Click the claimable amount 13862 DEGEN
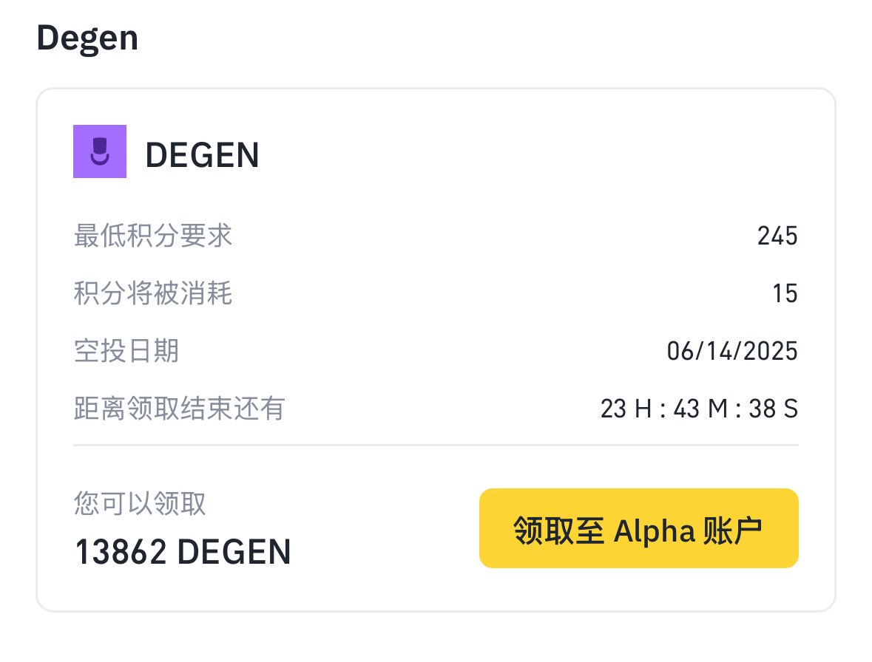 click(x=183, y=551)
